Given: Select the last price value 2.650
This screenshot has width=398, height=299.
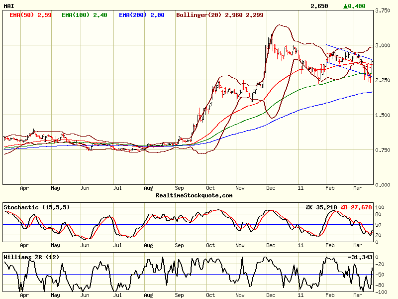Looking at the screenshot, I should (x=319, y=6).
